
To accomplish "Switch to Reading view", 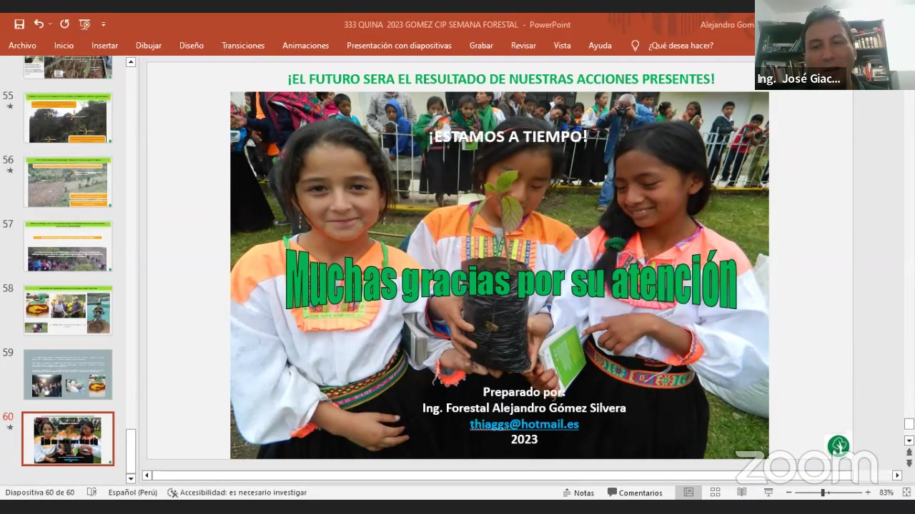I will coord(742,493).
